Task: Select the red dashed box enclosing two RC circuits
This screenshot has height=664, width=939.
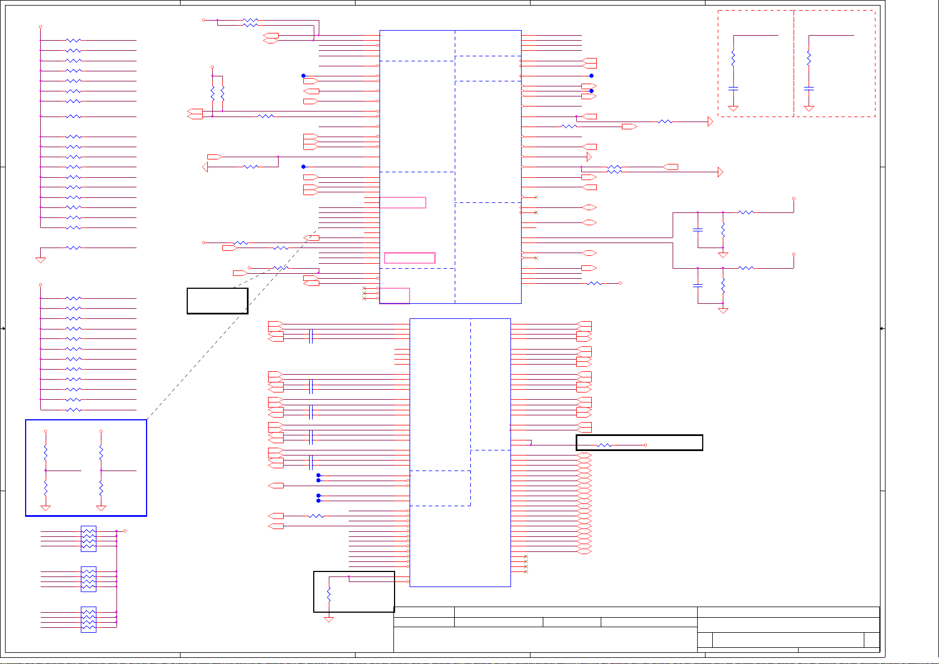Action: (x=796, y=64)
